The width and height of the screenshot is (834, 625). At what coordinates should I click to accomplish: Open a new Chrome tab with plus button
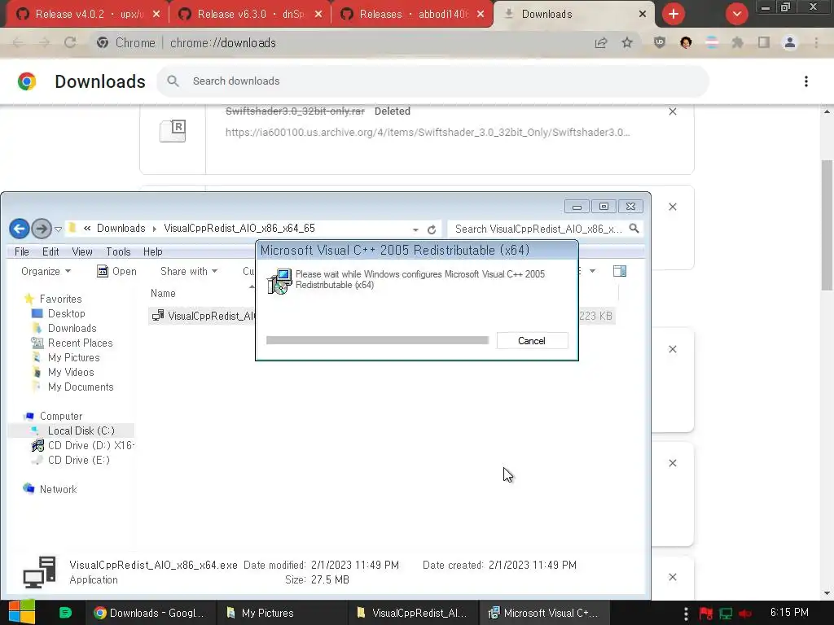(x=674, y=14)
